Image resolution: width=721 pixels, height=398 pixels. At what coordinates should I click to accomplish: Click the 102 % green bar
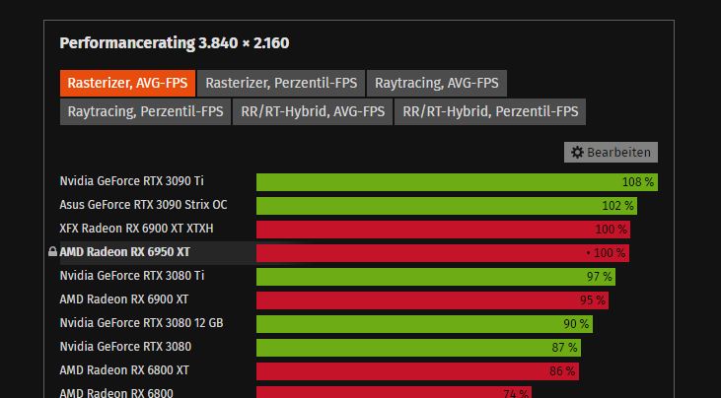click(x=447, y=206)
